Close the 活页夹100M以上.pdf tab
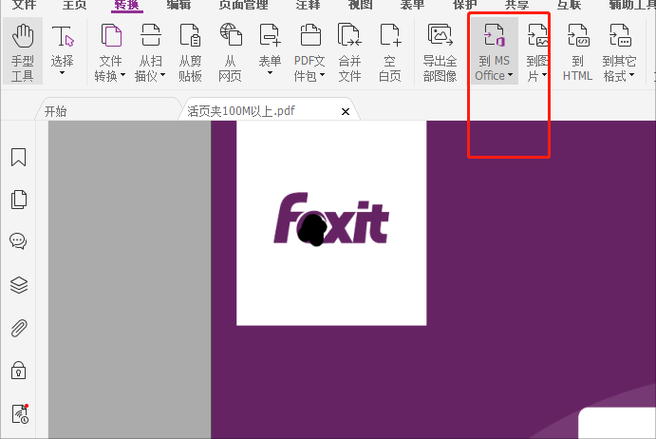Viewport: 656px width, 439px height. tap(346, 111)
